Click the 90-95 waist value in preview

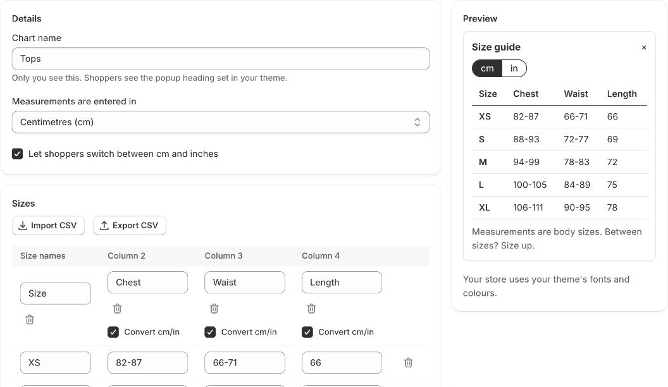pyautogui.click(x=577, y=207)
